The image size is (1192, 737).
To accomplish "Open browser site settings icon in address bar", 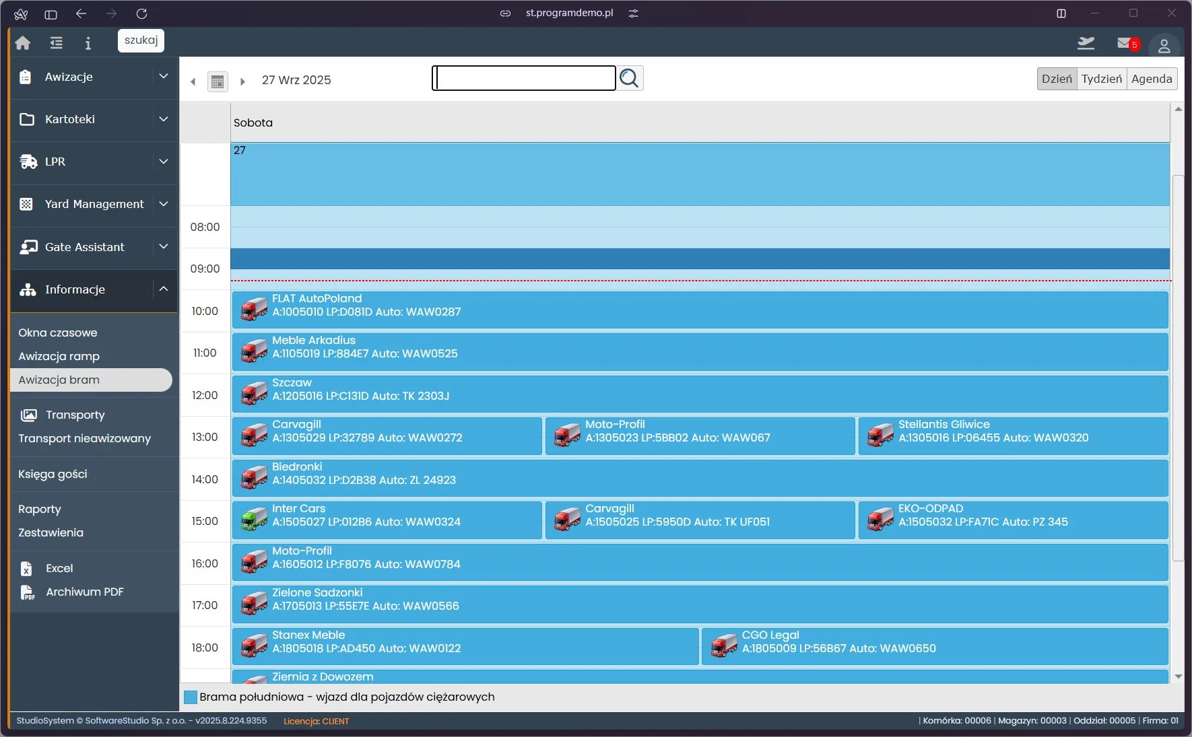I will (633, 13).
